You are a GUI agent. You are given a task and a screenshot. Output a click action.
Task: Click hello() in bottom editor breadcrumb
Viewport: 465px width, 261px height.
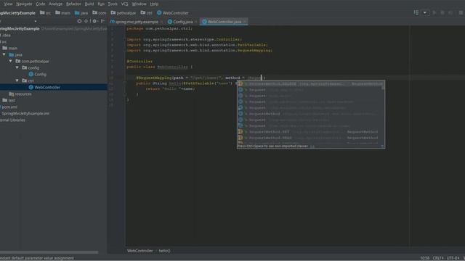pyautogui.click(x=164, y=251)
